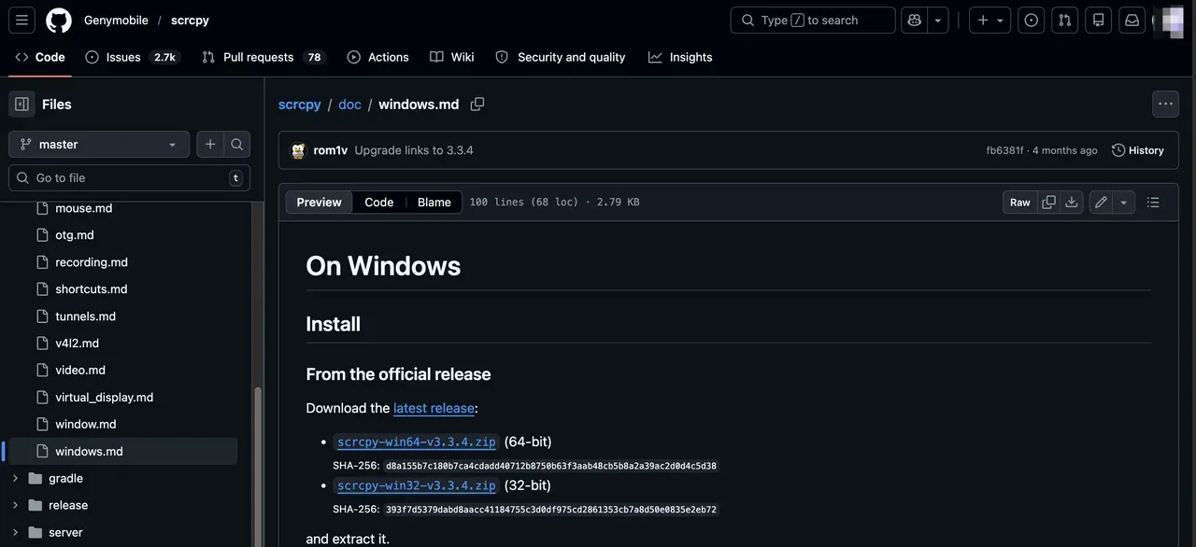This screenshot has width=1196, height=547.
Task: View file History
Action: [1138, 150]
